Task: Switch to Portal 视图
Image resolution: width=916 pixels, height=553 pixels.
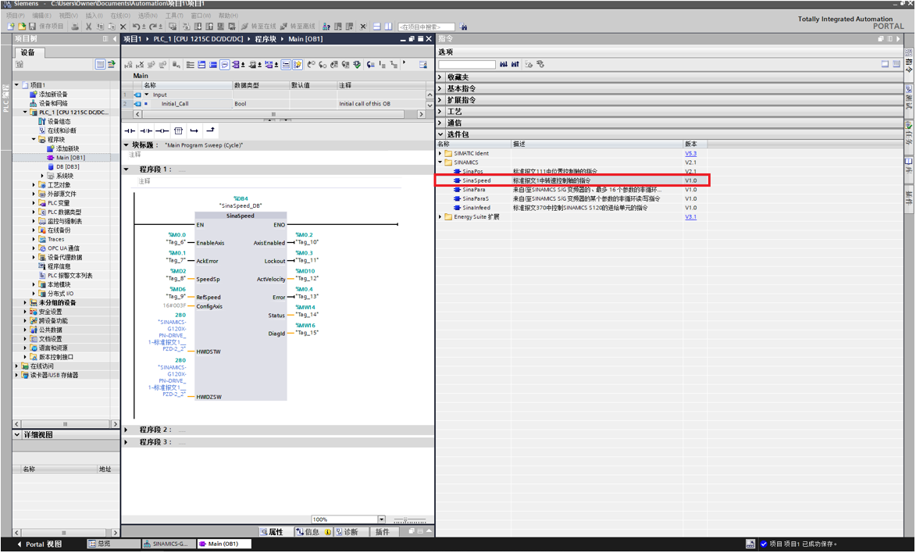Action: coord(39,544)
